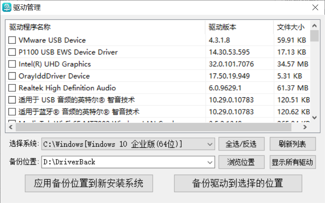The height and width of the screenshot is (203, 325).
Task: Enable the P1100 USB EWS Device Driver checkbox
Action: (12, 52)
